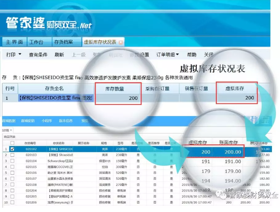Click the 191.00 账面库存 value
Screen dimensions: 280x212
pos(233,161)
